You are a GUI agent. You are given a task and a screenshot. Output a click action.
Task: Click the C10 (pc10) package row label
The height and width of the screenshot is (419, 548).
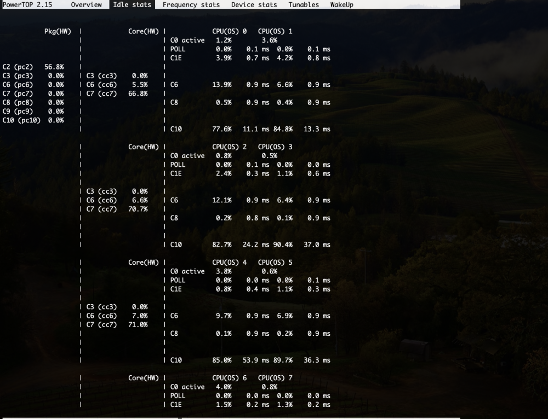[x=22, y=120]
